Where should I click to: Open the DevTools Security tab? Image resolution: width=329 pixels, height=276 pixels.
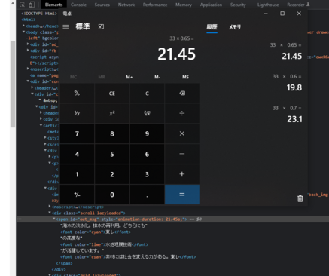tap(238, 5)
